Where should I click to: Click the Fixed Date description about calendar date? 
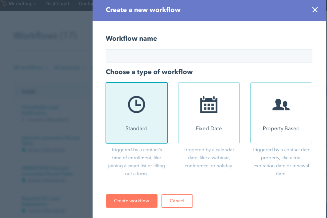coord(209,158)
